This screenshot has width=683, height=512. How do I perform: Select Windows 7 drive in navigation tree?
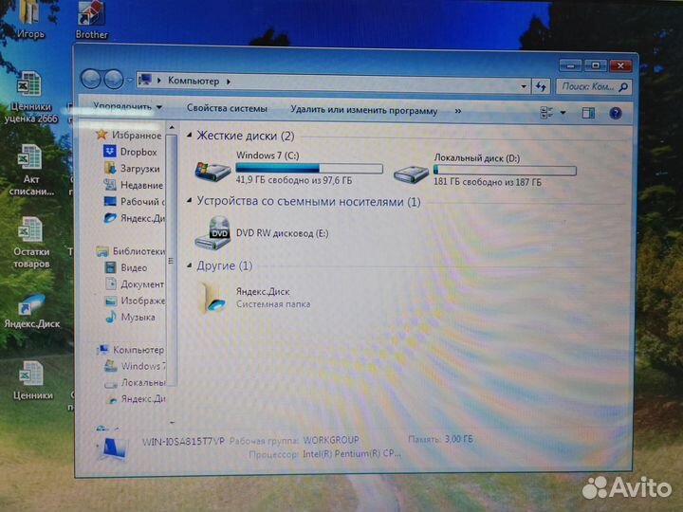coord(135,366)
